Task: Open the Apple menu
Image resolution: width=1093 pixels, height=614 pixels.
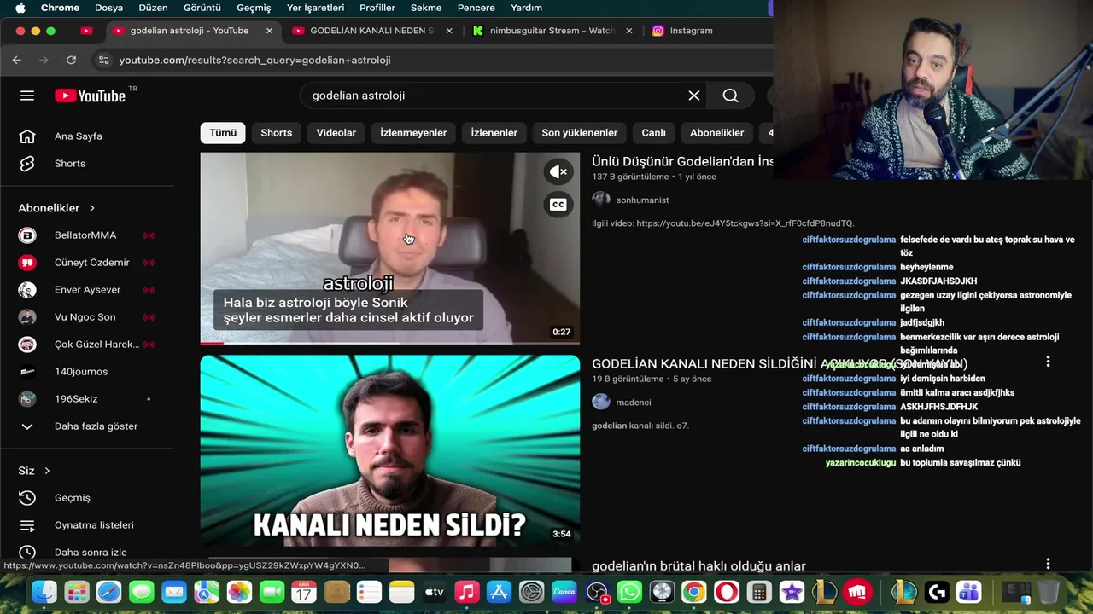Action: [x=20, y=8]
